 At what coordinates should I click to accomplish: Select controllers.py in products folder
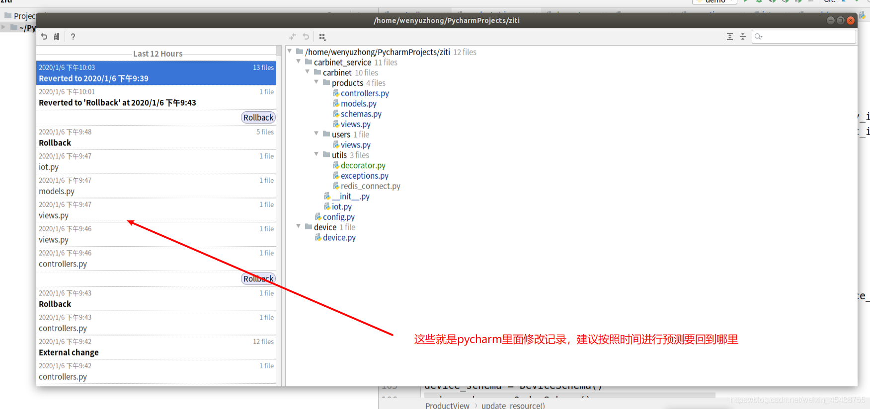pyautogui.click(x=365, y=93)
